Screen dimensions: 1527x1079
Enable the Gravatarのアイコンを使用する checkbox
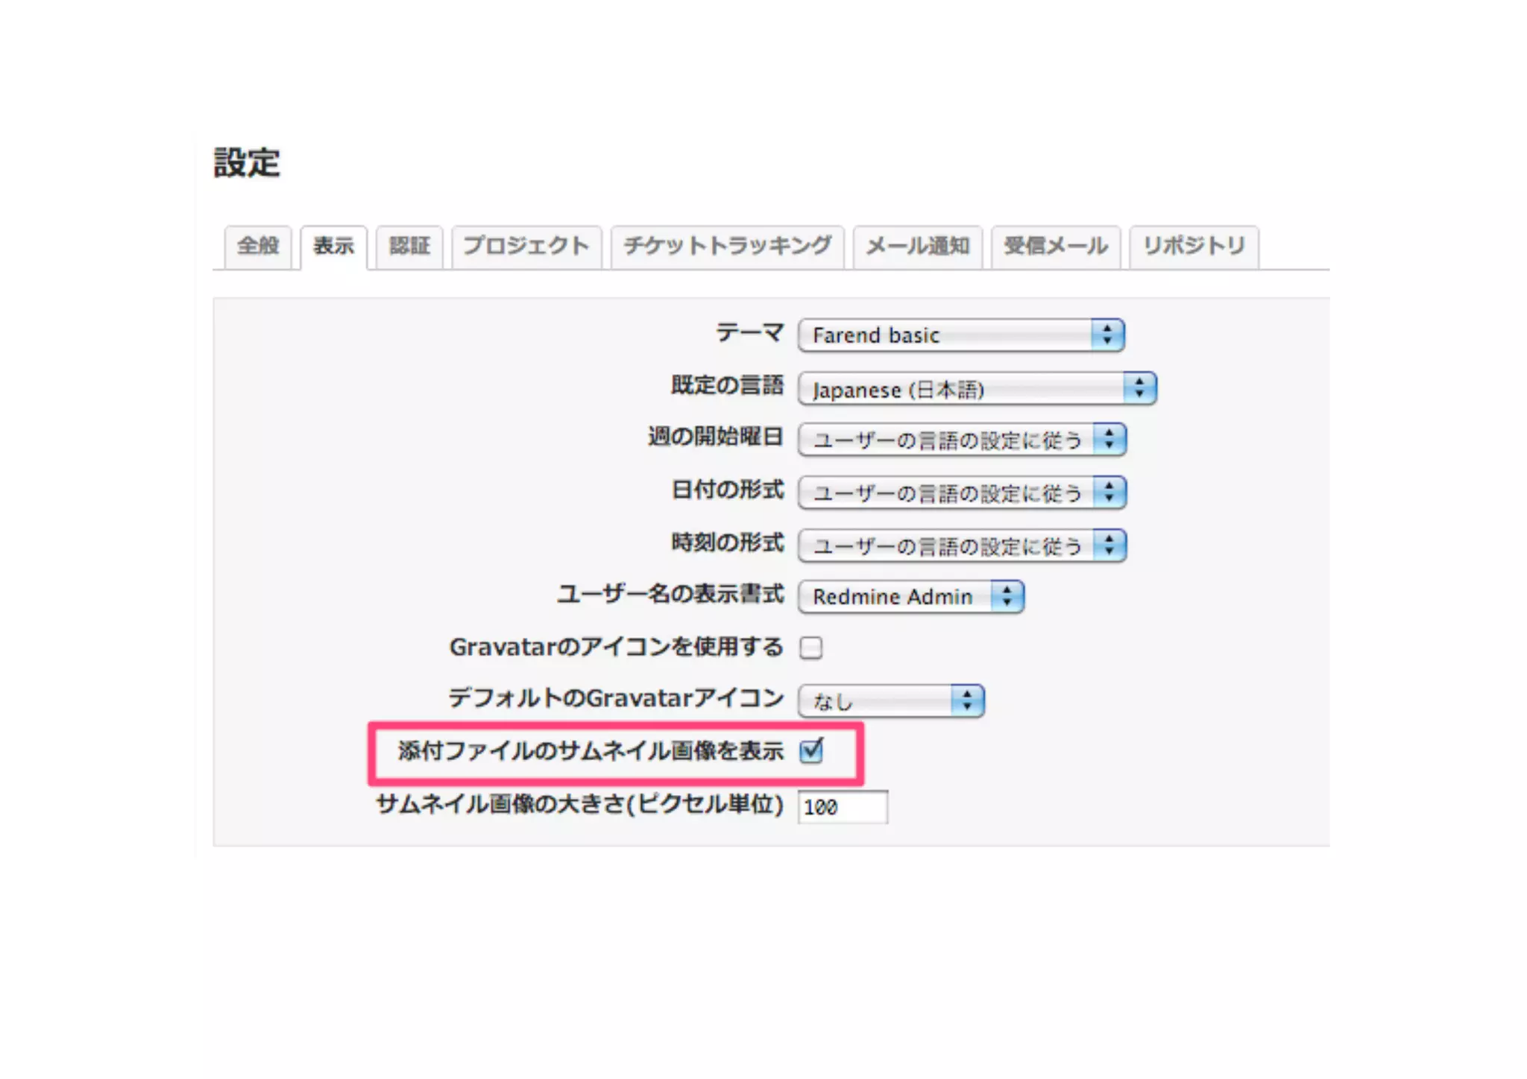click(810, 648)
